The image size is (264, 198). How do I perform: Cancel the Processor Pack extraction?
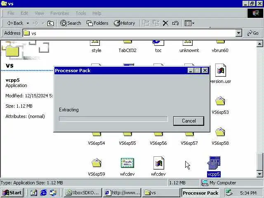pos(189,121)
